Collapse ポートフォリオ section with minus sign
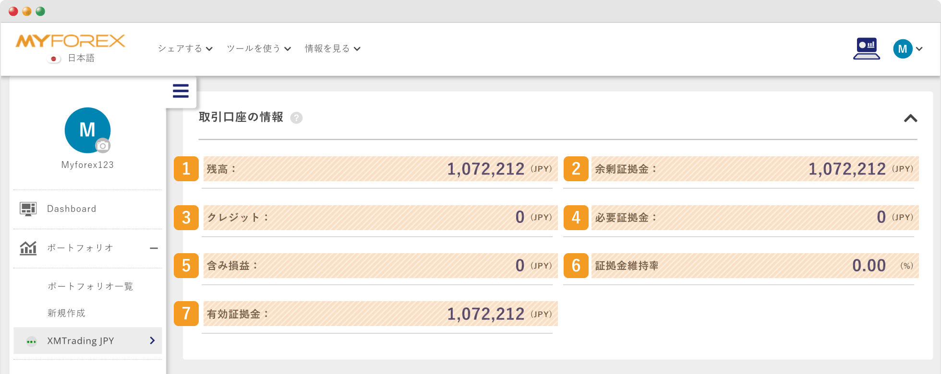Image resolution: width=941 pixels, height=374 pixels. click(x=154, y=248)
